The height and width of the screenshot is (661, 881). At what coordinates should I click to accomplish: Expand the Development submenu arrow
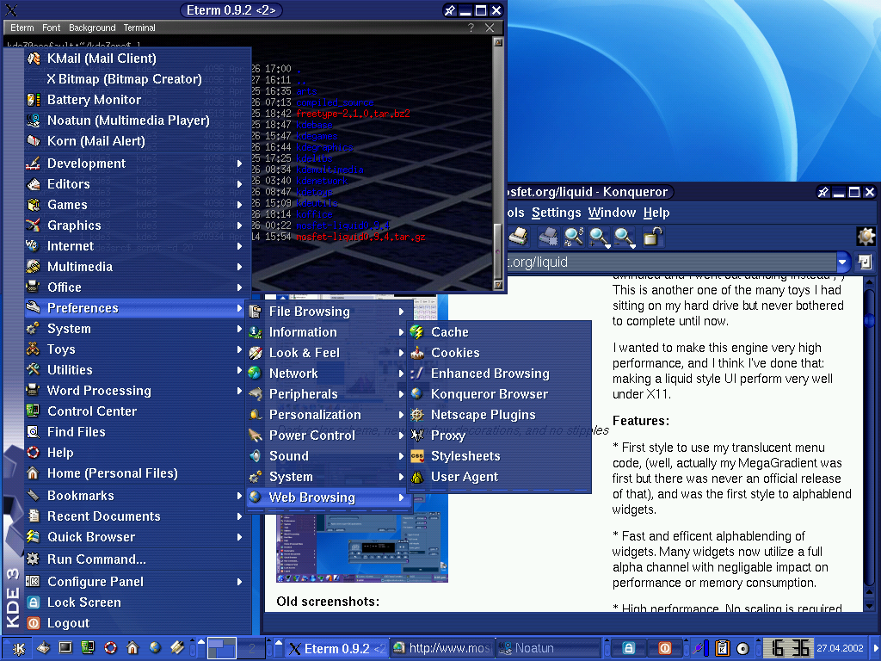240,164
